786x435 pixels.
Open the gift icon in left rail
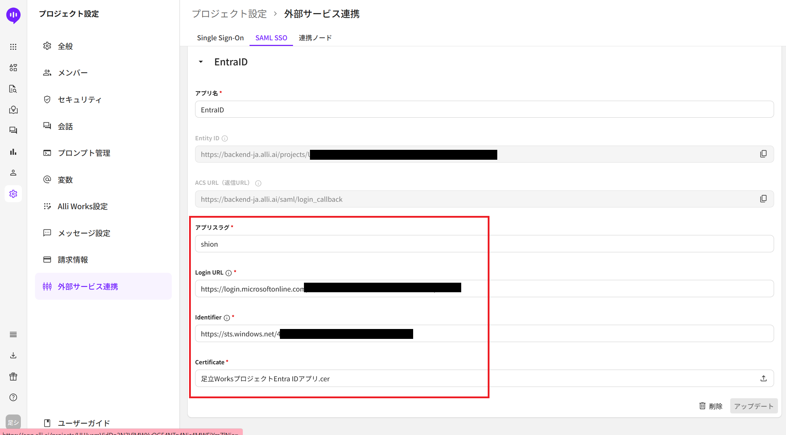[13, 377]
